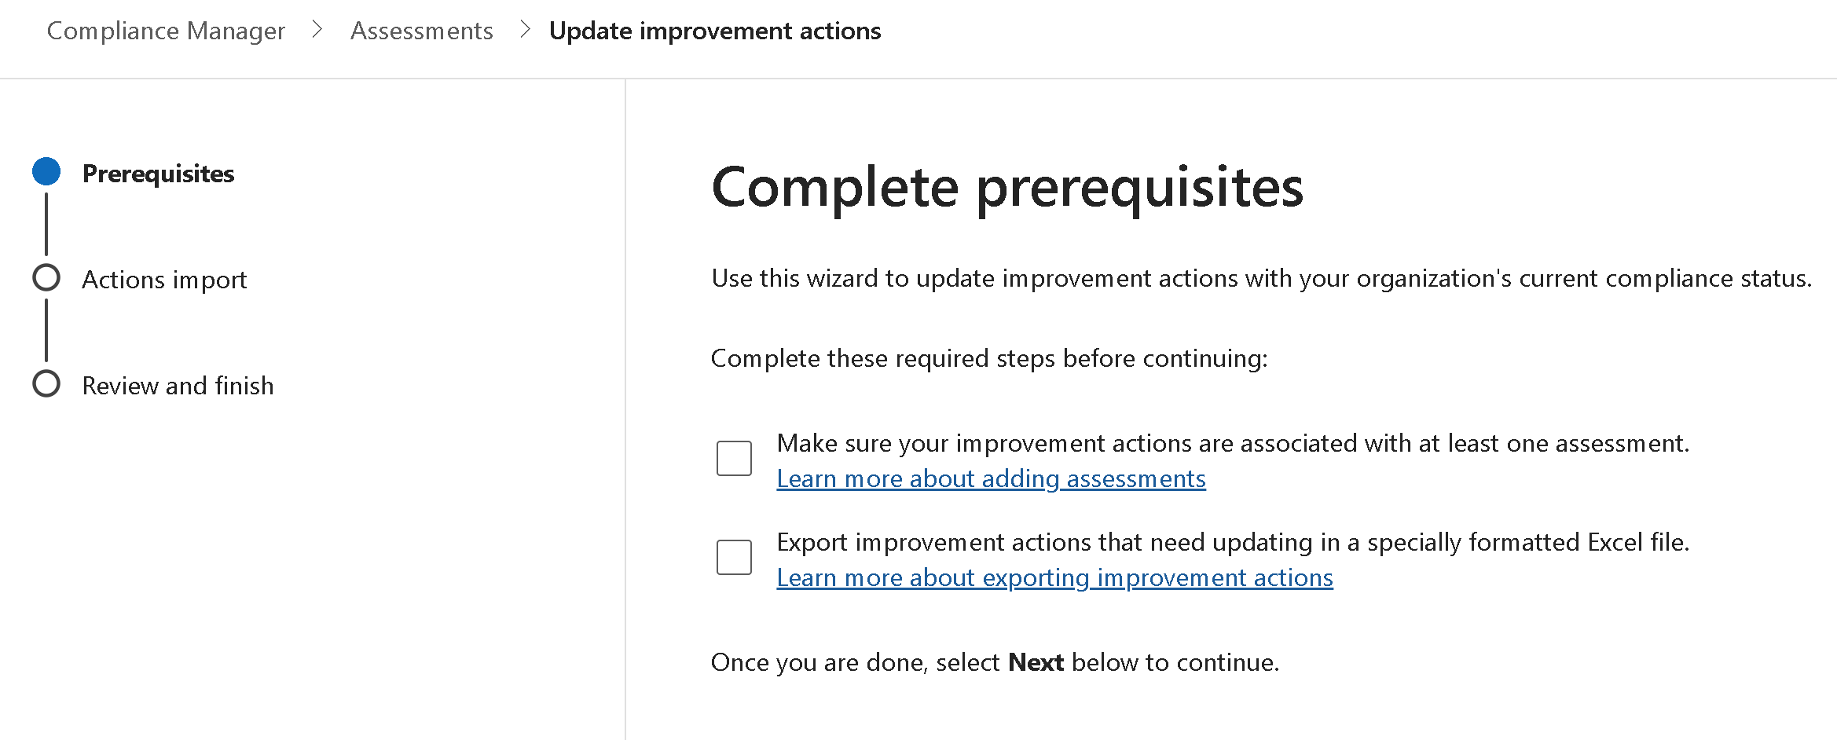
Task: Open Learn more about adding assessments
Action: pos(990,478)
